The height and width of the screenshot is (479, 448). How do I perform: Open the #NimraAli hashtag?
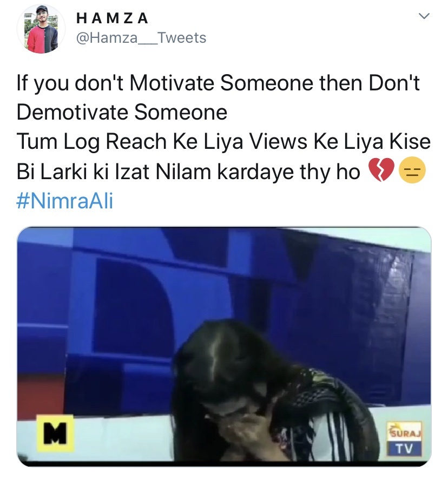coord(64,201)
